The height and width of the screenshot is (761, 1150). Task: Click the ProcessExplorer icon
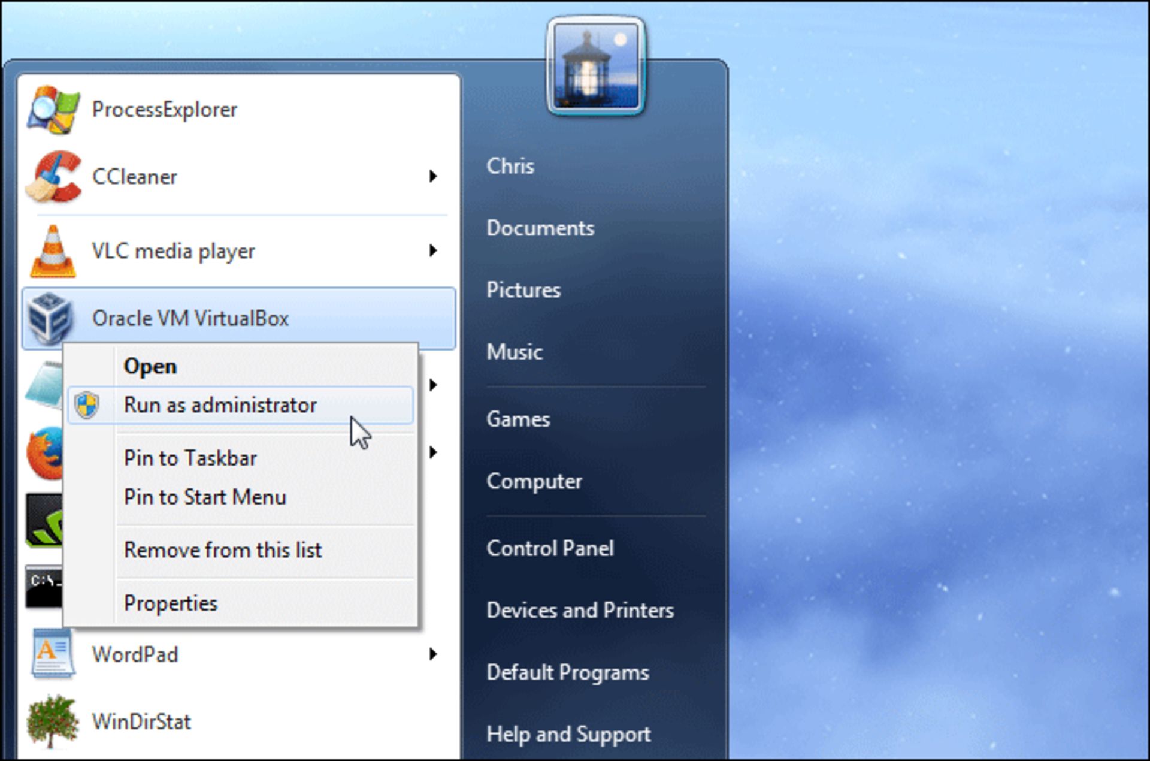point(53,110)
